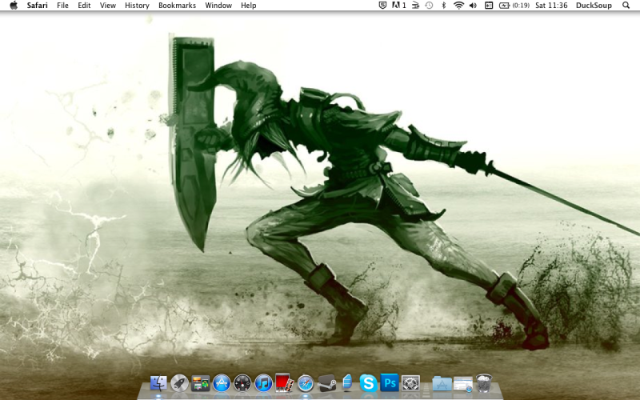The image size is (640, 400).
Task: Open Mission Control from the dock
Action: (x=201, y=383)
